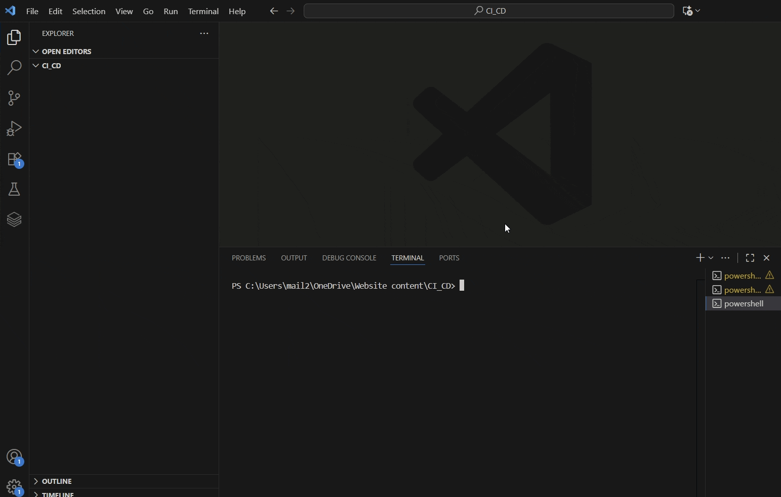The width and height of the screenshot is (781, 497).
Task: Select the TERMINAL tab
Action: pos(407,258)
